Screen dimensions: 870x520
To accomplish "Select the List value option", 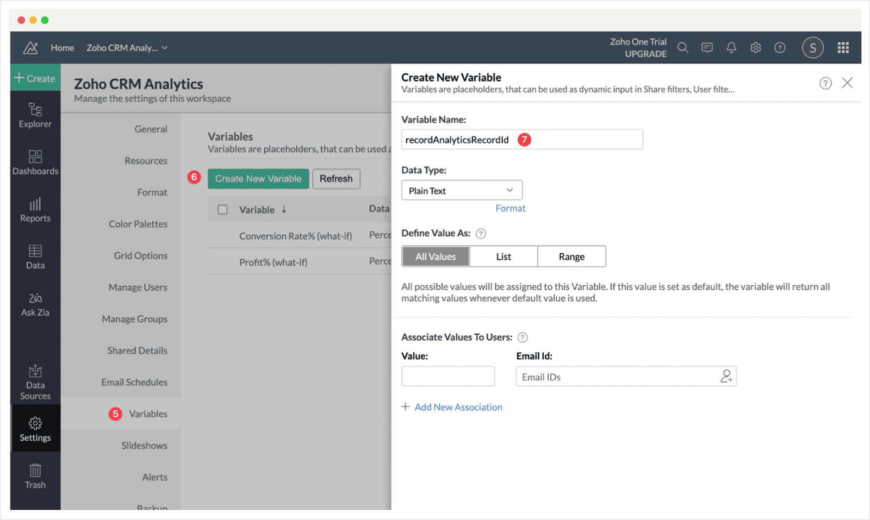I will (x=504, y=256).
